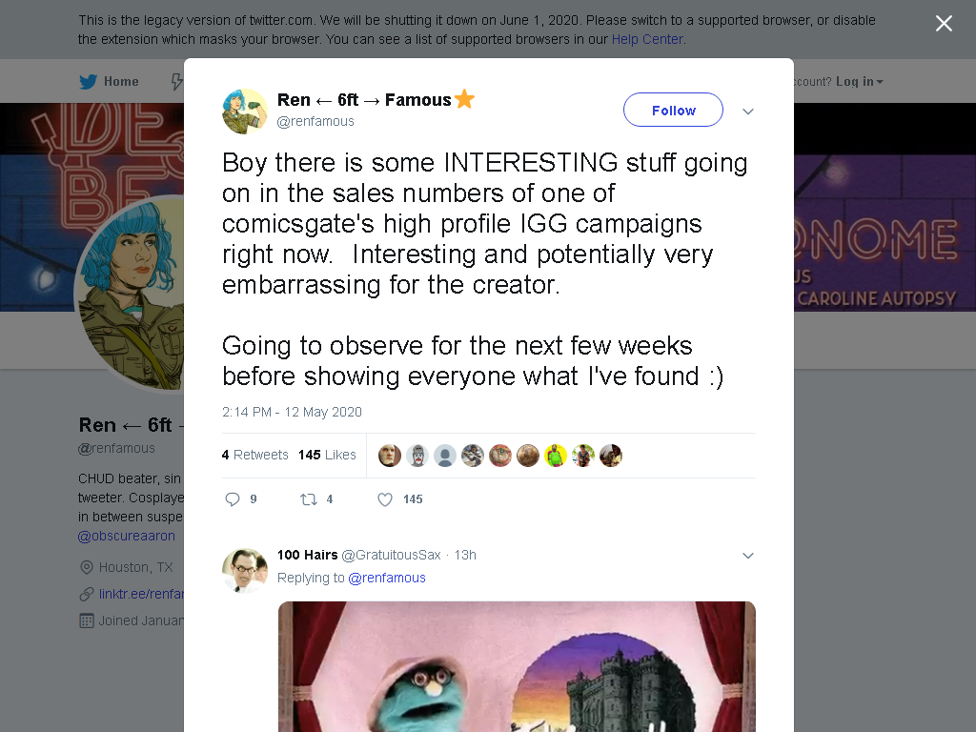Expand the tweet options chevron beside Follow
The image size is (976, 732).
pyautogui.click(x=748, y=112)
